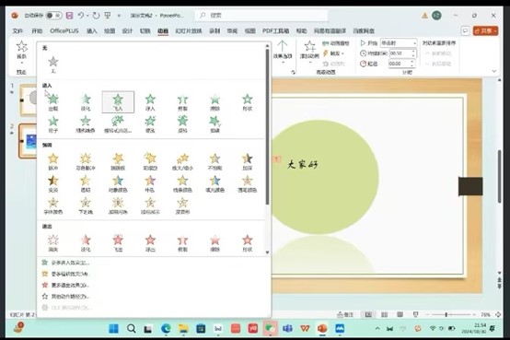Expand the Effect Options (效果选项) dropdown

point(283,53)
